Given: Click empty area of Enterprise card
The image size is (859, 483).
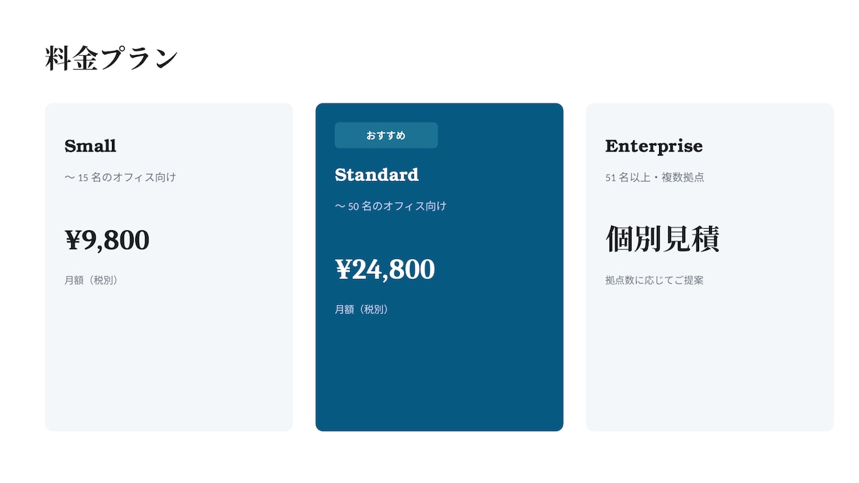Looking at the screenshot, I should [710, 359].
